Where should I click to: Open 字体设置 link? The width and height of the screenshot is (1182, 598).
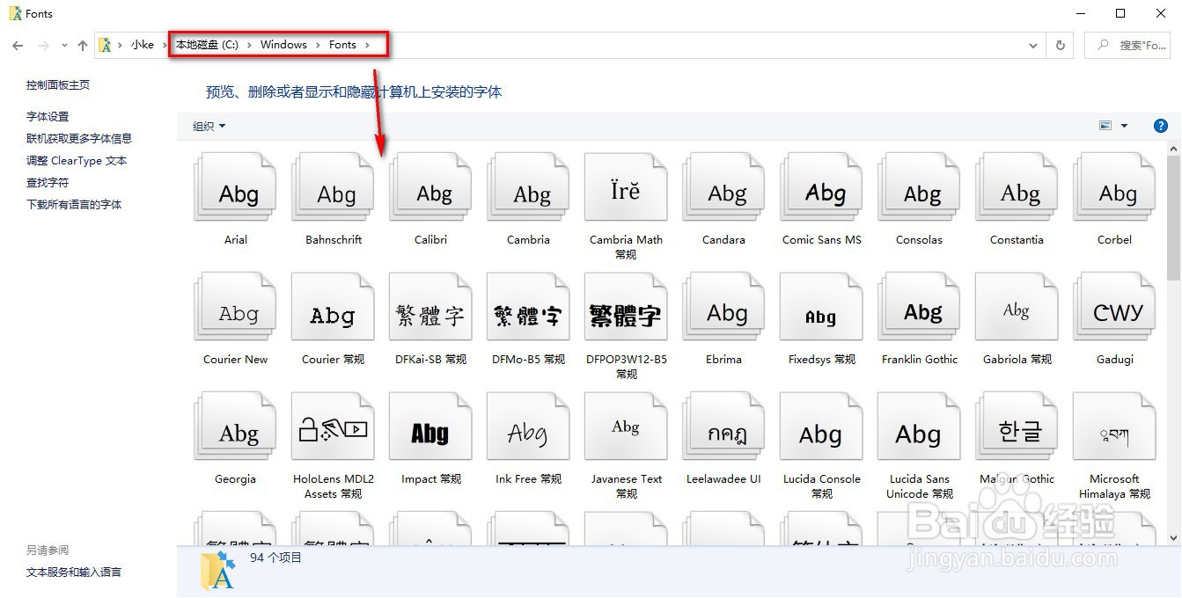tap(48, 116)
